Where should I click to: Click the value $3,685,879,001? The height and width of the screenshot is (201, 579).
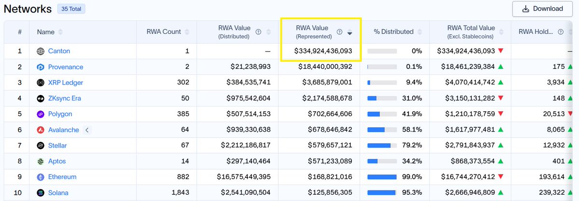coord(328,82)
